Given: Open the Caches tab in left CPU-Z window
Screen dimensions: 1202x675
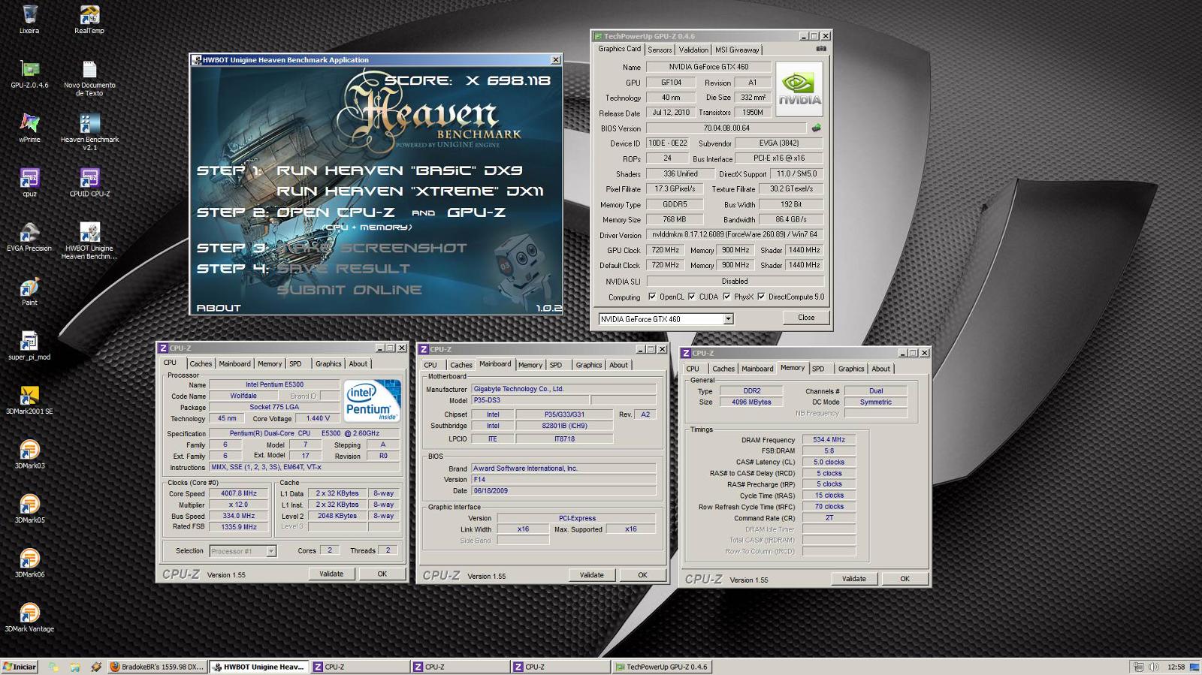Looking at the screenshot, I should [201, 363].
